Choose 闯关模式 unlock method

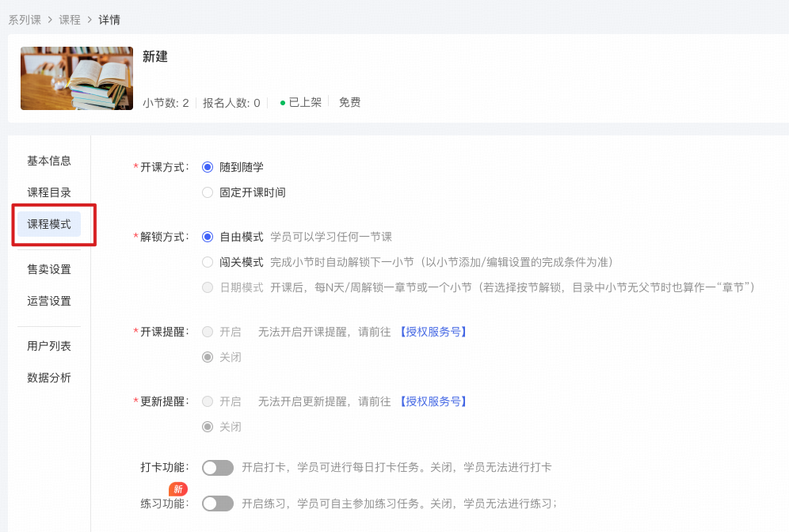coord(208,262)
